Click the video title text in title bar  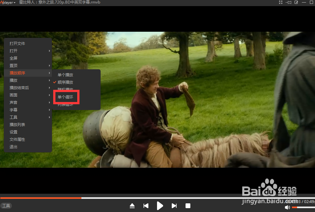coord(60,3)
